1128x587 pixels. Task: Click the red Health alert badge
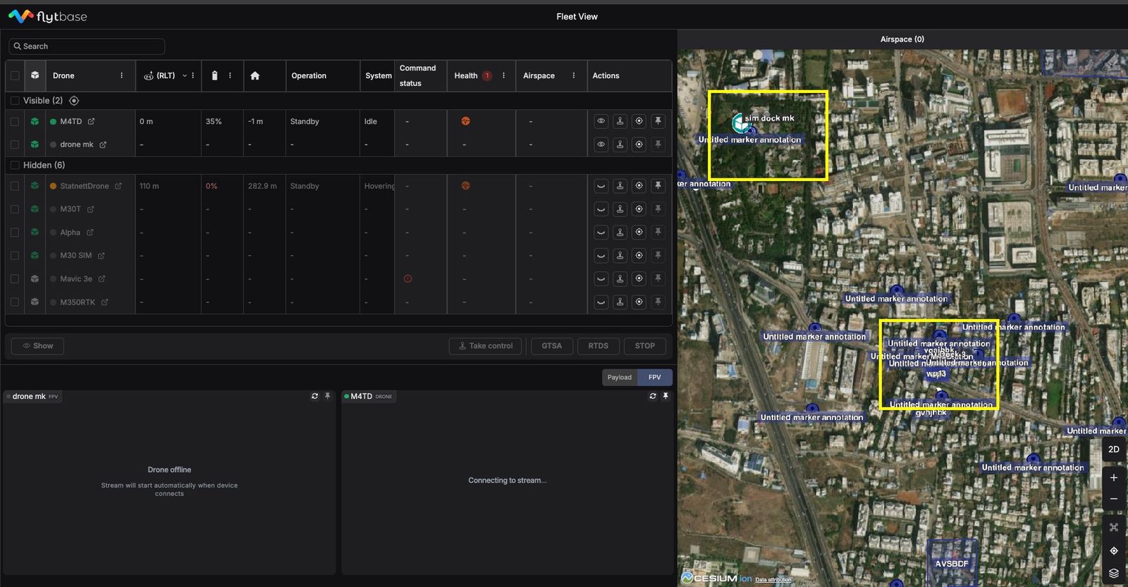(x=486, y=75)
